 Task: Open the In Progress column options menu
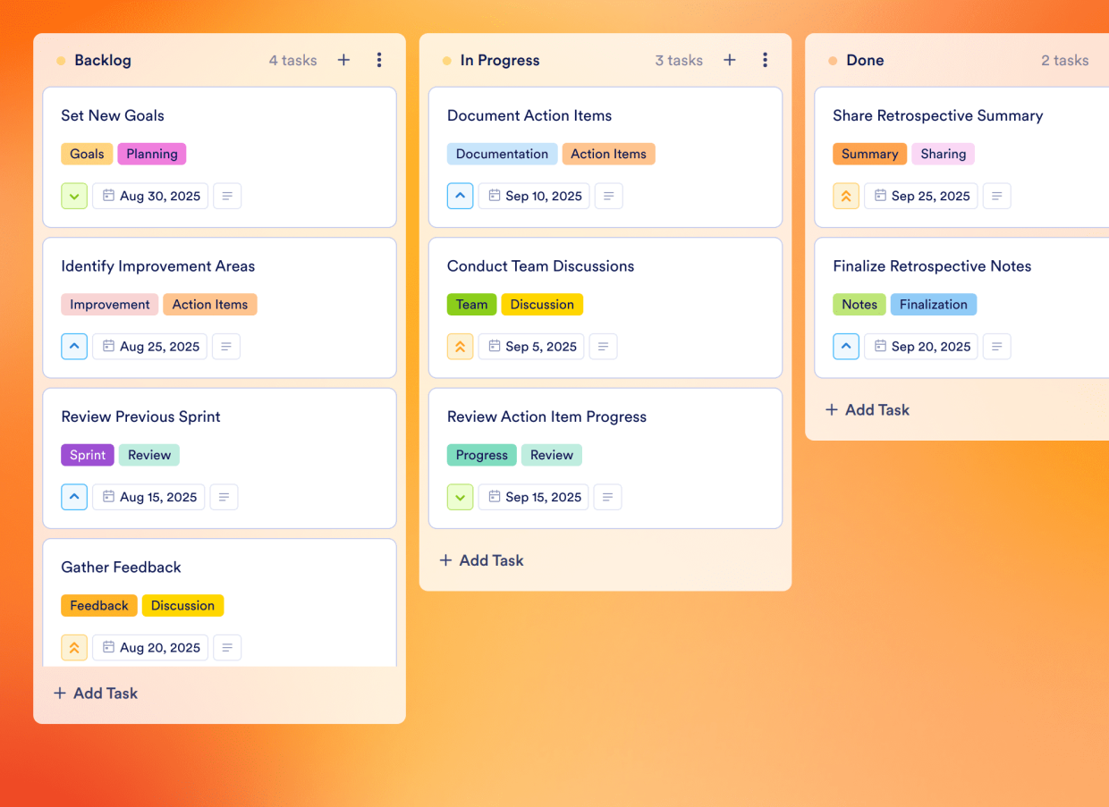click(765, 60)
